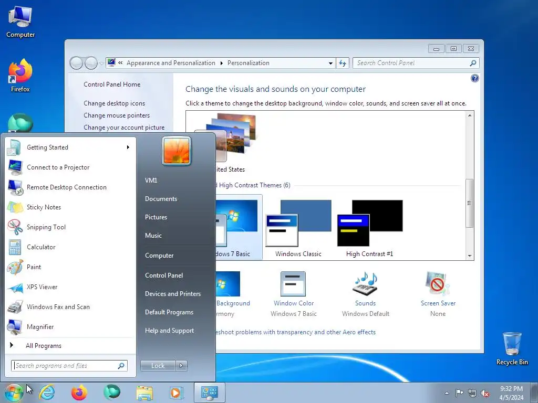Click the muted volume tray icon

tap(485, 393)
